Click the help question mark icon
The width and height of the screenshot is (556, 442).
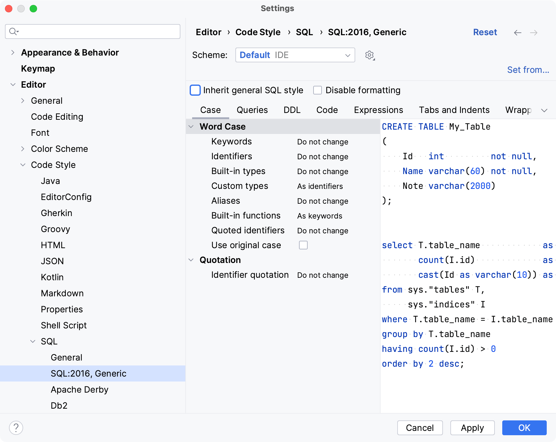pyautogui.click(x=16, y=428)
